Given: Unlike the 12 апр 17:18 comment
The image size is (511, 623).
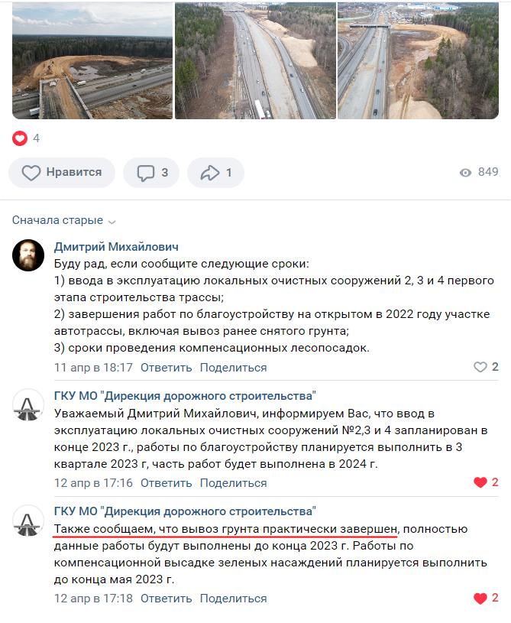Looking at the screenshot, I should point(480,598).
